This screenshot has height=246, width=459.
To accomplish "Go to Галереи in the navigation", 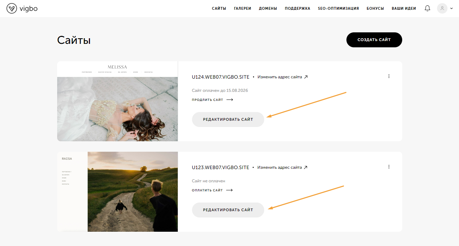I will 243,8.
